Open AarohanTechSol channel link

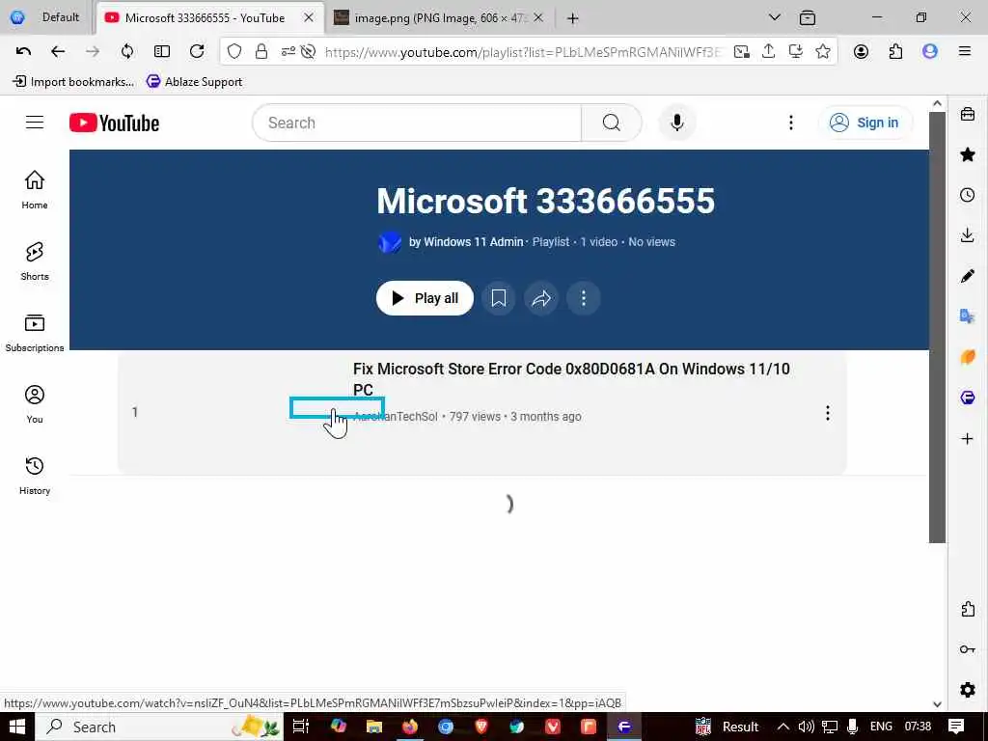click(395, 417)
